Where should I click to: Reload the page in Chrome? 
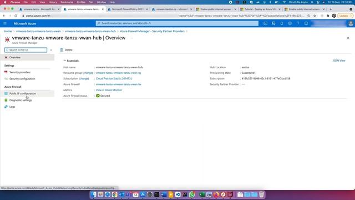pyautogui.click(x=16, y=16)
